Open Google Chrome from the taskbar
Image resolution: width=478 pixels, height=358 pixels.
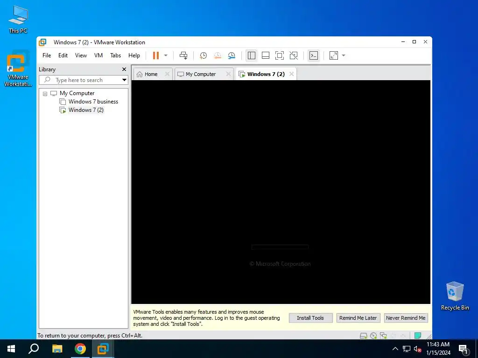point(80,349)
